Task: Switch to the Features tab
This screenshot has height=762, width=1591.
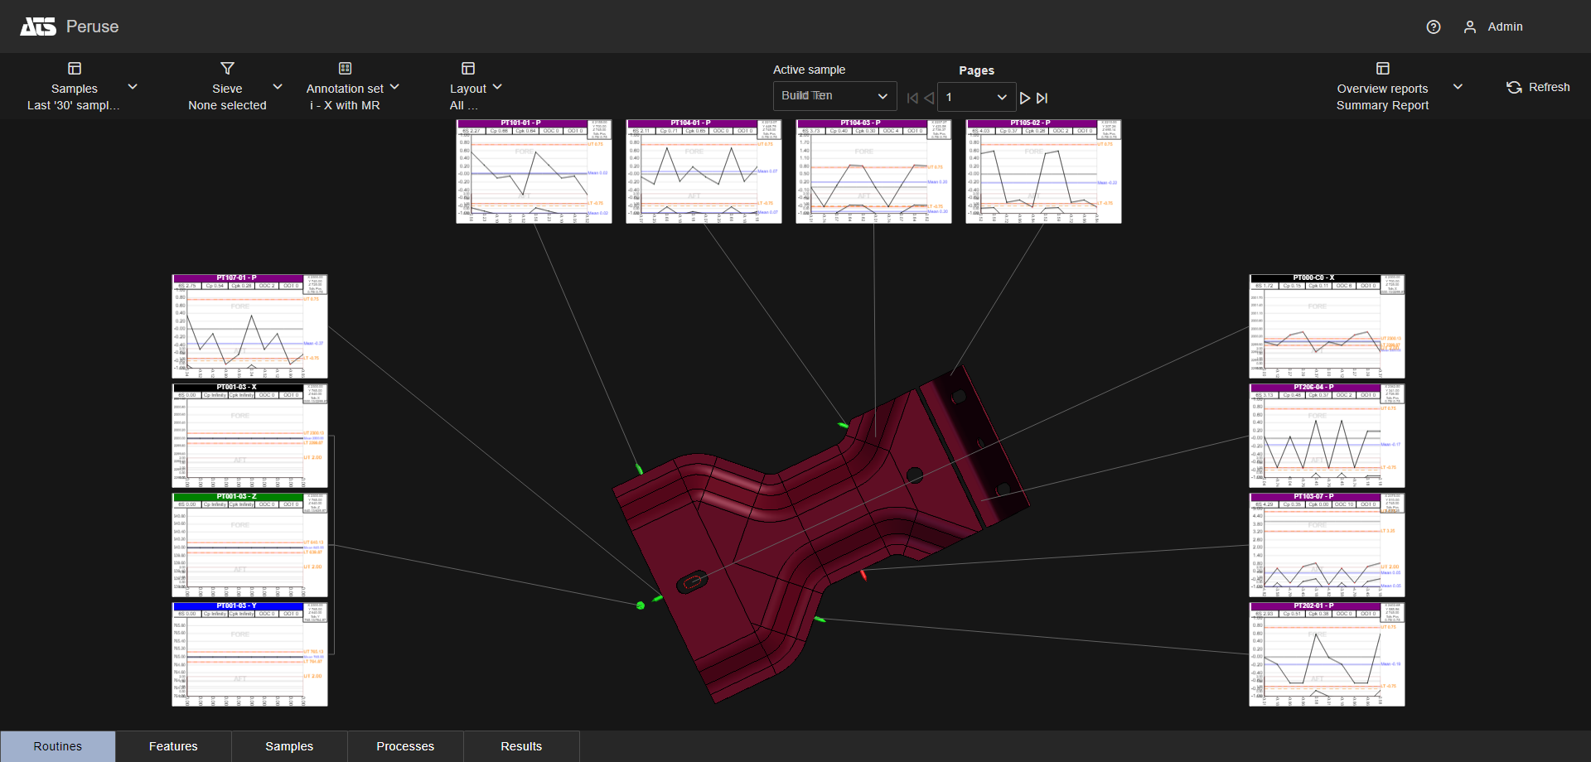Action: (x=173, y=746)
